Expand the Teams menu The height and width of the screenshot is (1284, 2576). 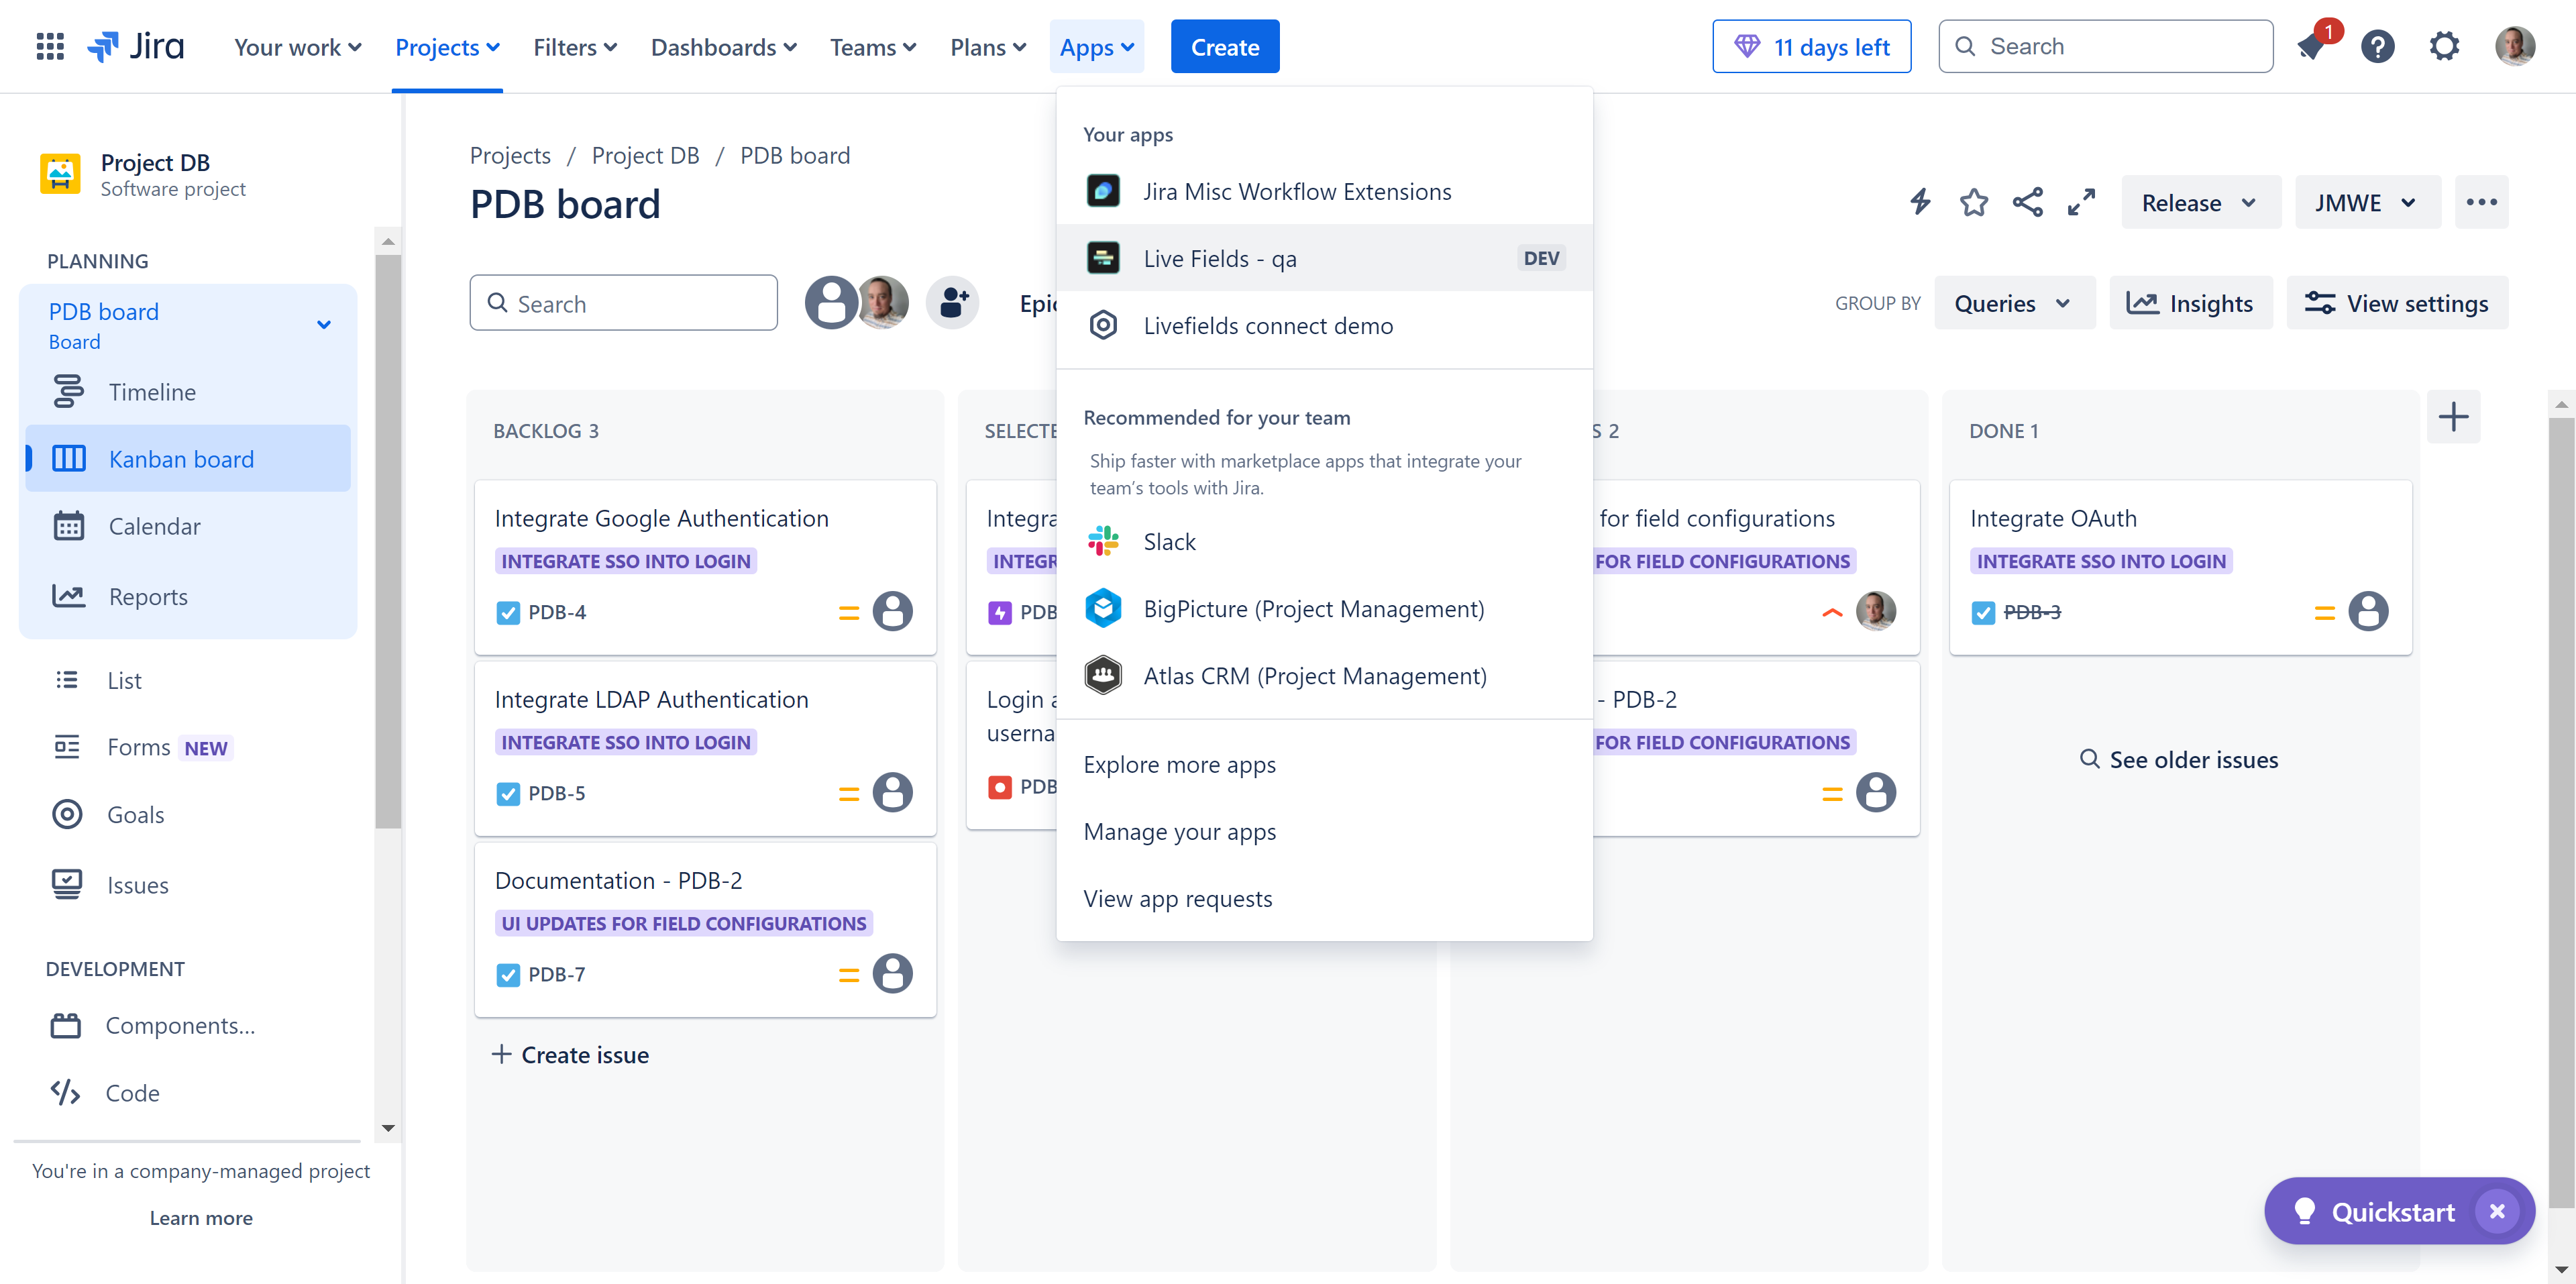873,47
